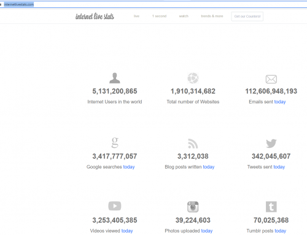Viewport: 307px width, 235px height.
Task: Click today link under Google searches
Action: pyautogui.click(x=129, y=167)
